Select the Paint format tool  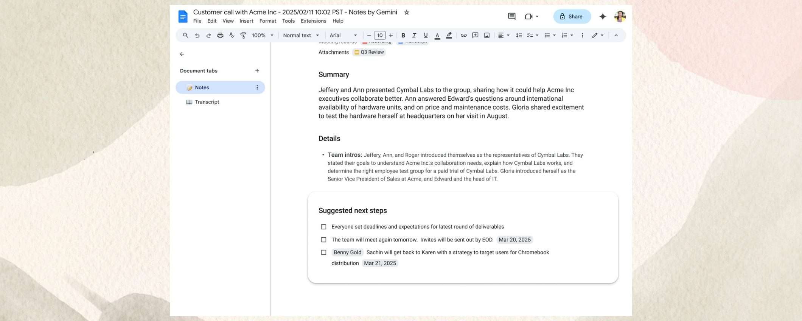[x=243, y=36]
